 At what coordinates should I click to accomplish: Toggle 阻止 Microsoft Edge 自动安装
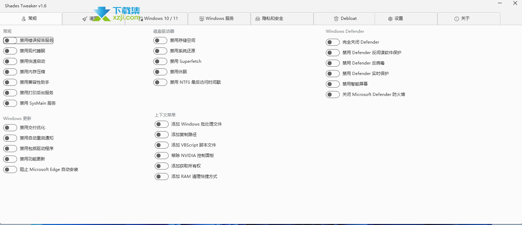(x=10, y=170)
